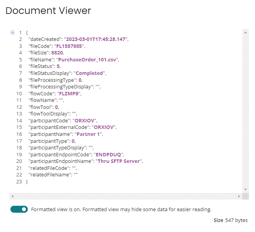This screenshot has height=232, width=255.
Task: Click the vertical scrollbar down arrow
Action: pyautogui.click(x=245, y=190)
